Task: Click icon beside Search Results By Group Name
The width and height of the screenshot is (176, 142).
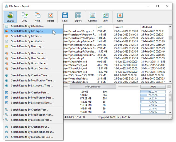Action: point(7,63)
